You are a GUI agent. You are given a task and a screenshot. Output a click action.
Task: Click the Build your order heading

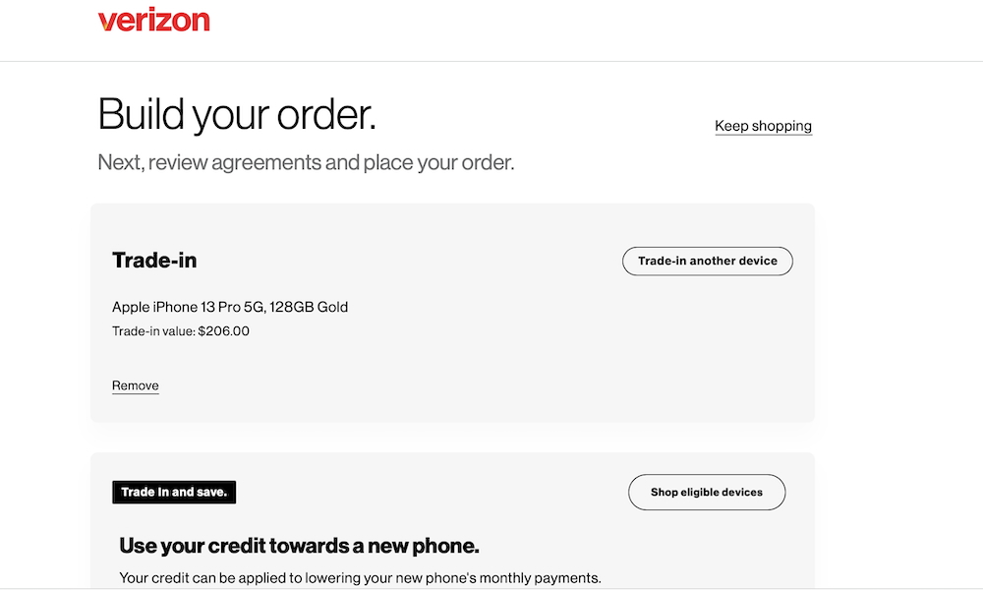tap(237, 115)
